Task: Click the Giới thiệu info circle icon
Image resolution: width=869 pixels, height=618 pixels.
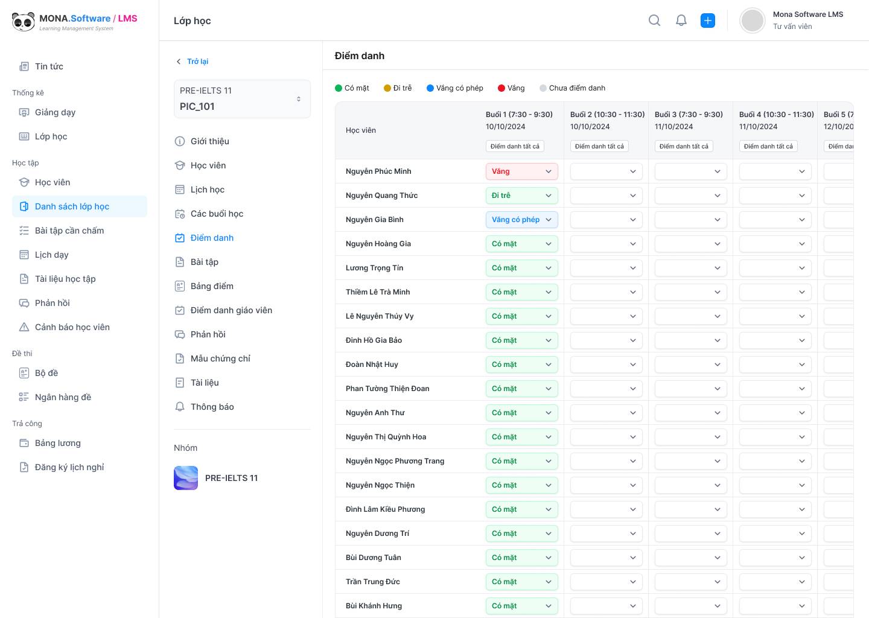Action: tap(180, 141)
